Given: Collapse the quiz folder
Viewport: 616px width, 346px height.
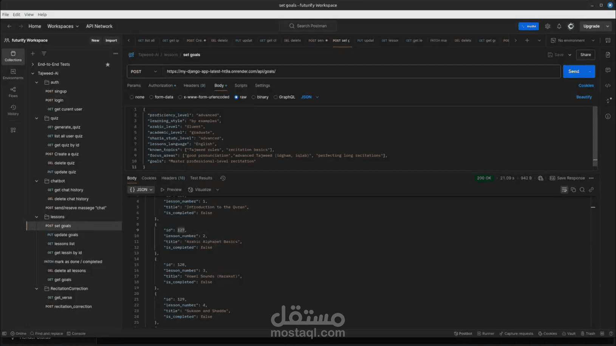Looking at the screenshot, I should [37, 118].
